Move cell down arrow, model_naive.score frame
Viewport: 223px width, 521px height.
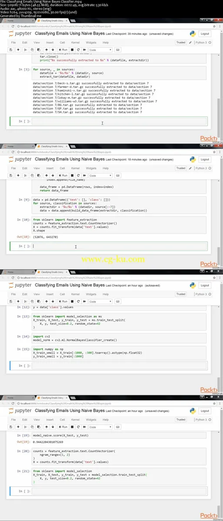pyautogui.click(x=53, y=427)
